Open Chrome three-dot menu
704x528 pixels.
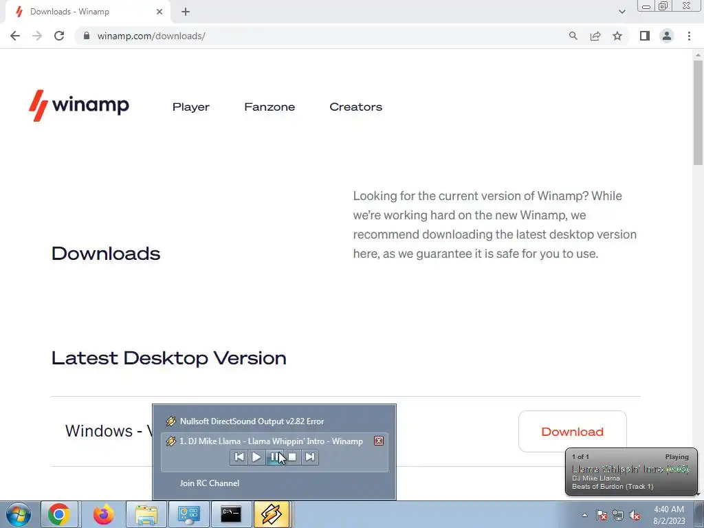click(x=689, y=36)
